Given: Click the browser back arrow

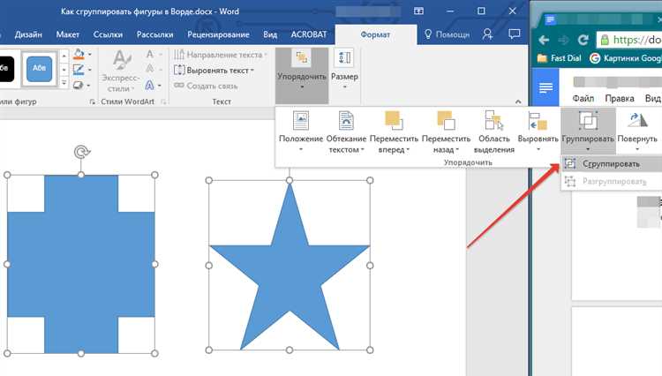Looking at the screenshot, I should (x=545, y=40).
